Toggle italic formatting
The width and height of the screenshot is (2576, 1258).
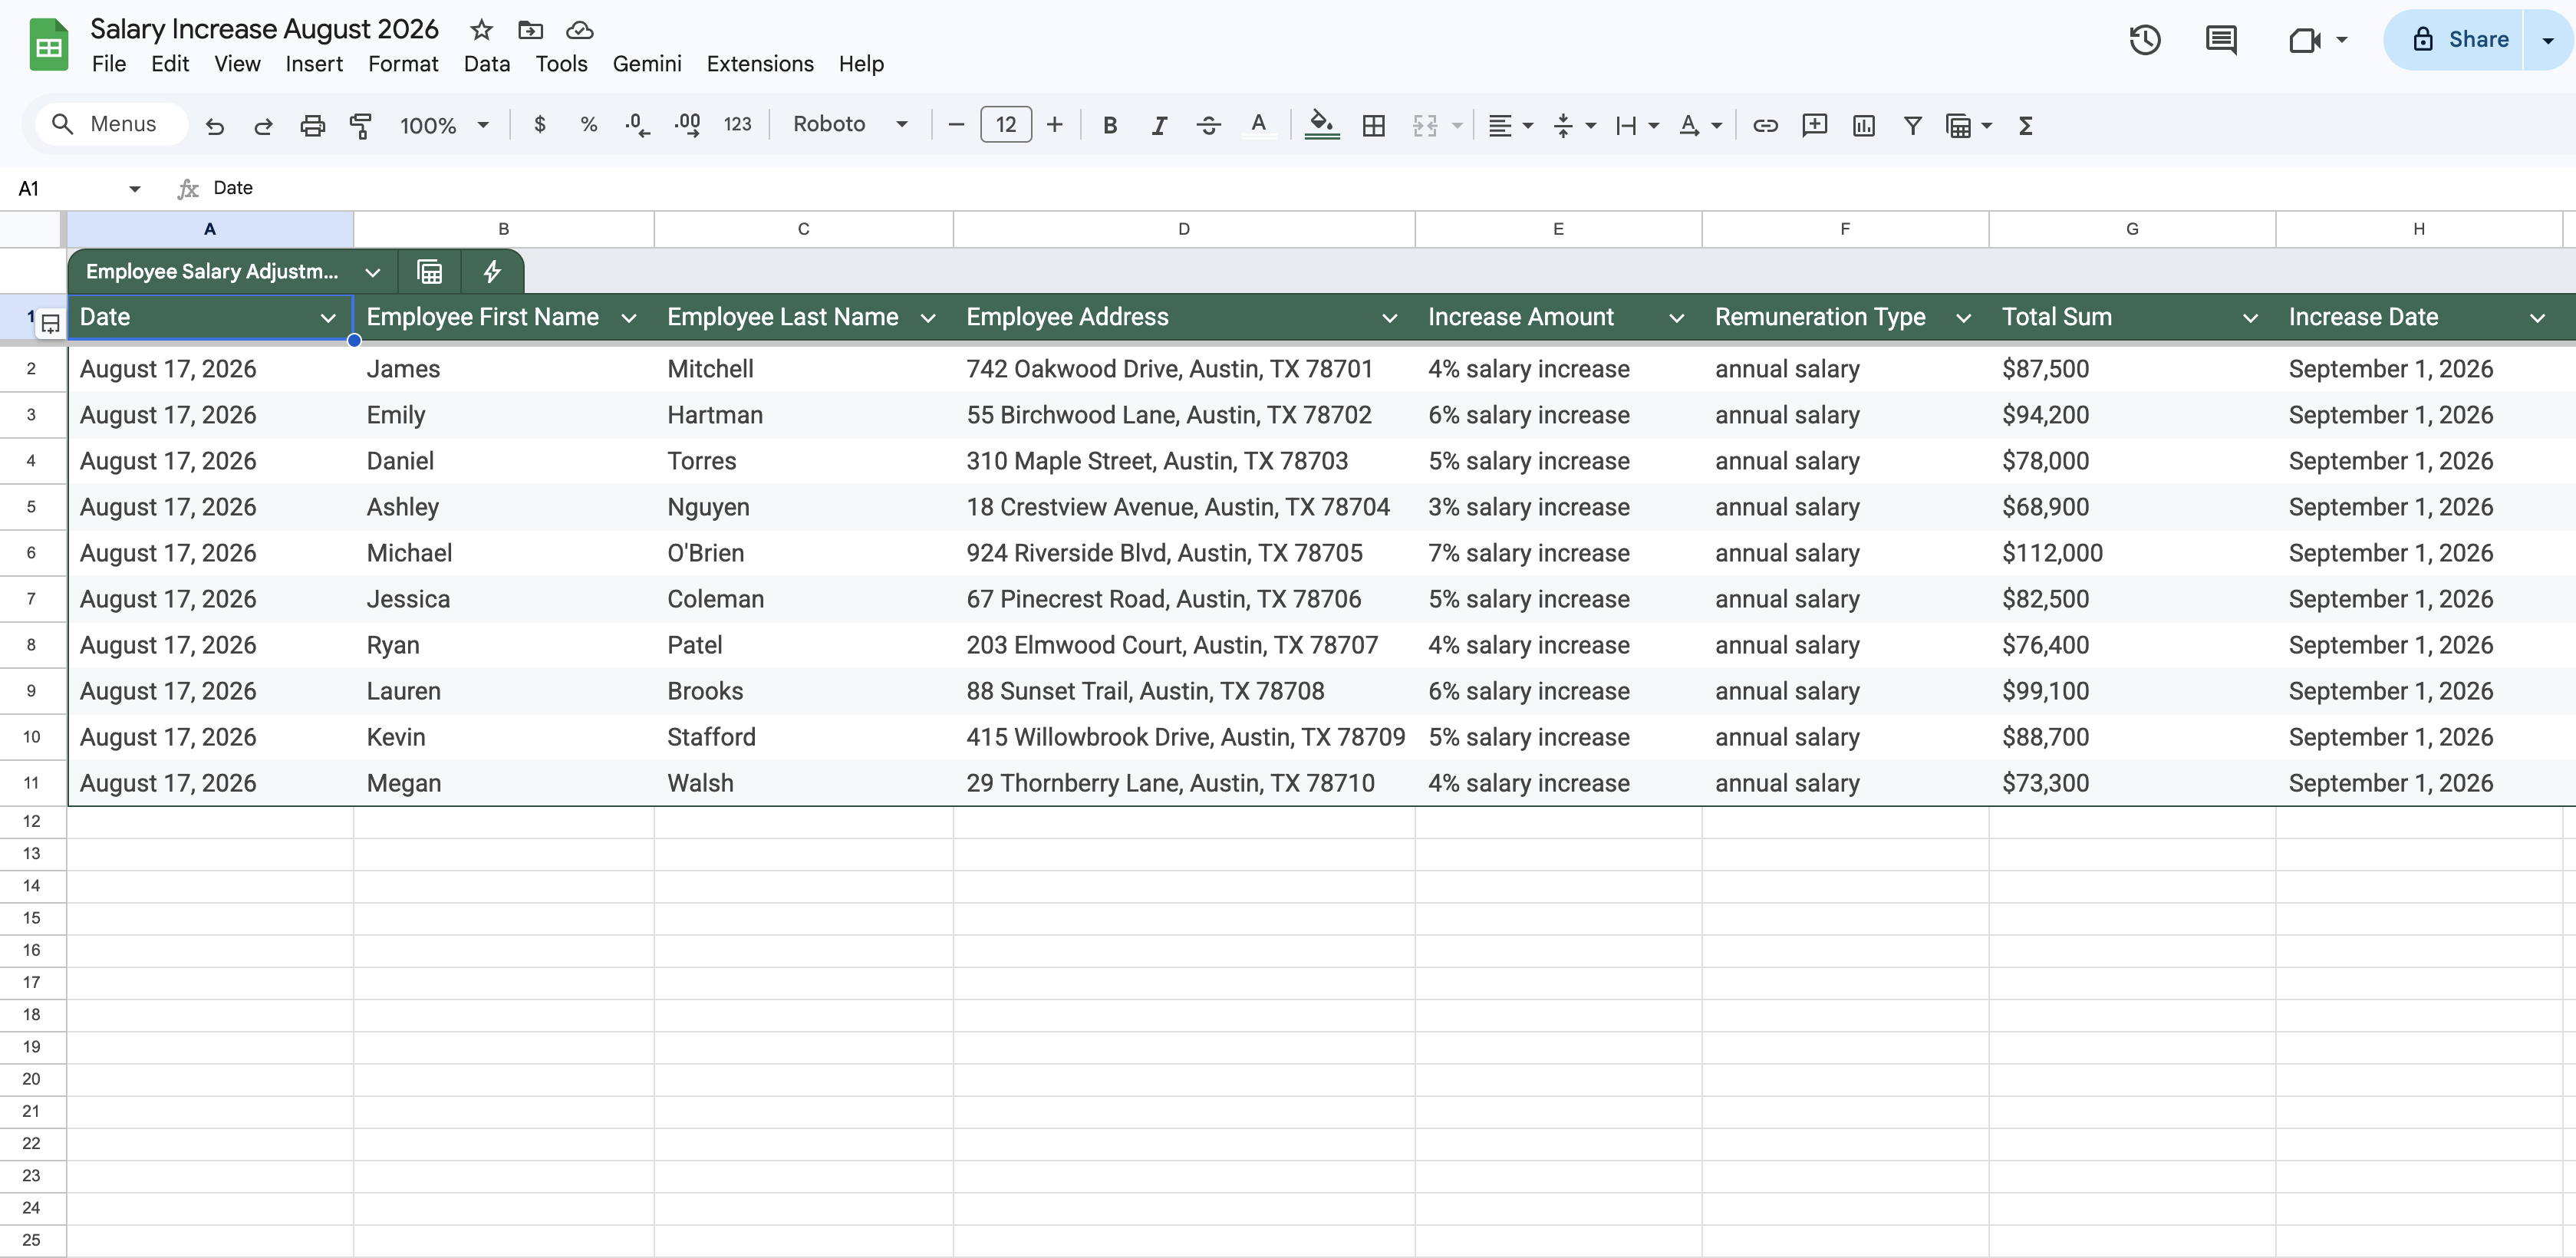(x=1159, y=125)
